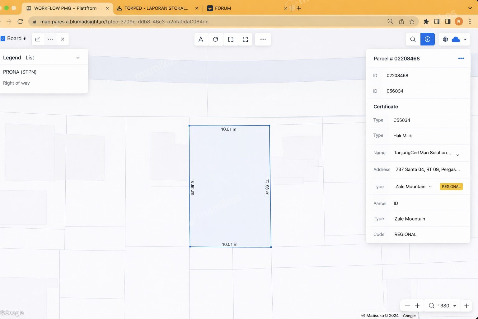This screenshot has height=319, width=478.
Task: Open the browser extensions puzzle icon
Action: coord(426,21)
